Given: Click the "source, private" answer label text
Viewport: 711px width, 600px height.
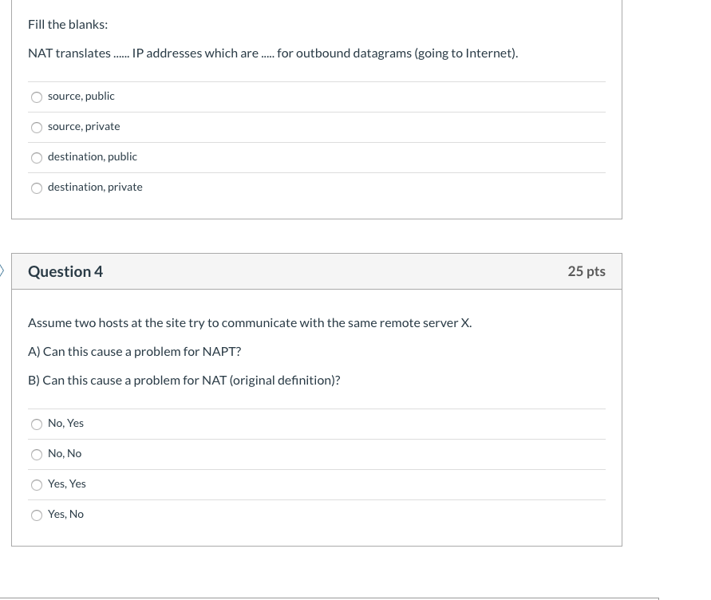Looking at the screenshot, I should [x=84, y=126].
